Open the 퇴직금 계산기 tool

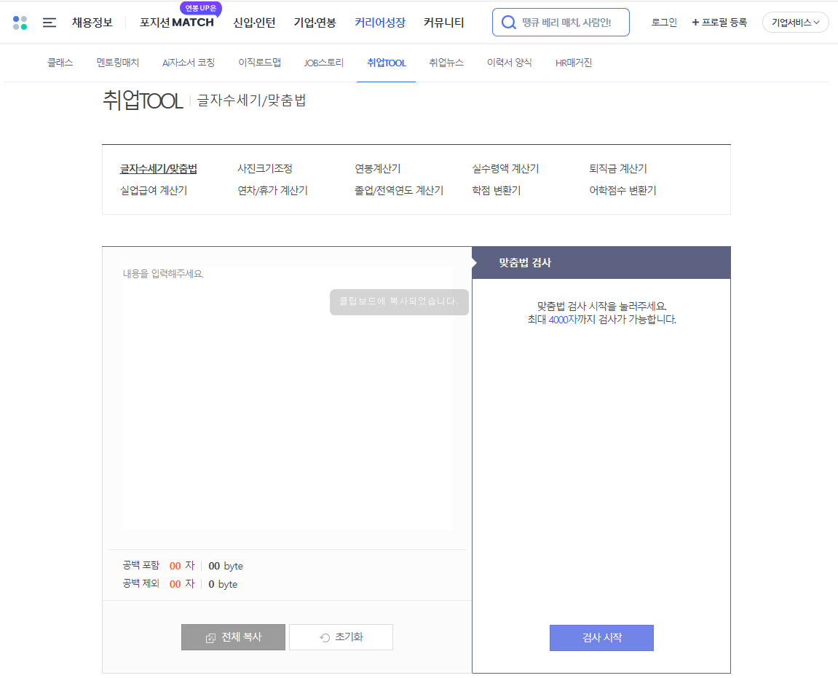click(x=618, y=167)
